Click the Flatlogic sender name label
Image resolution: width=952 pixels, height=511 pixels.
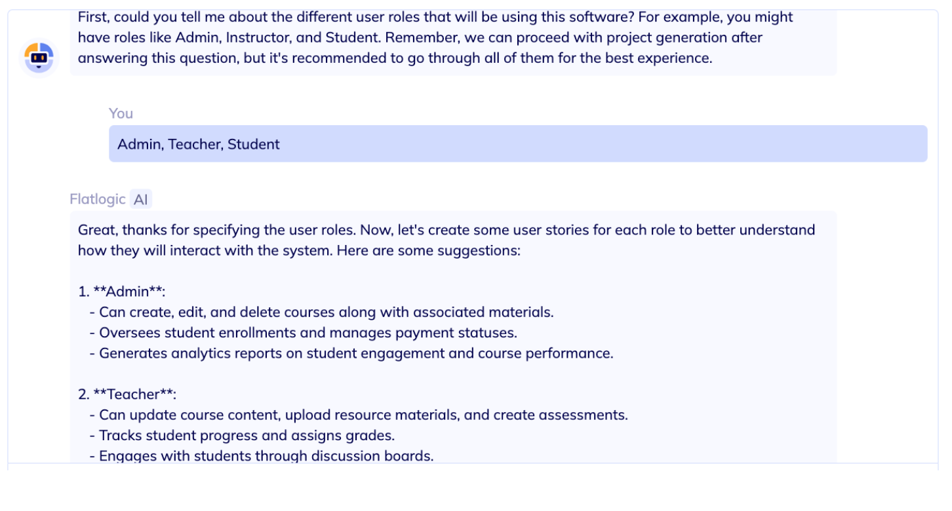[98, 199]
